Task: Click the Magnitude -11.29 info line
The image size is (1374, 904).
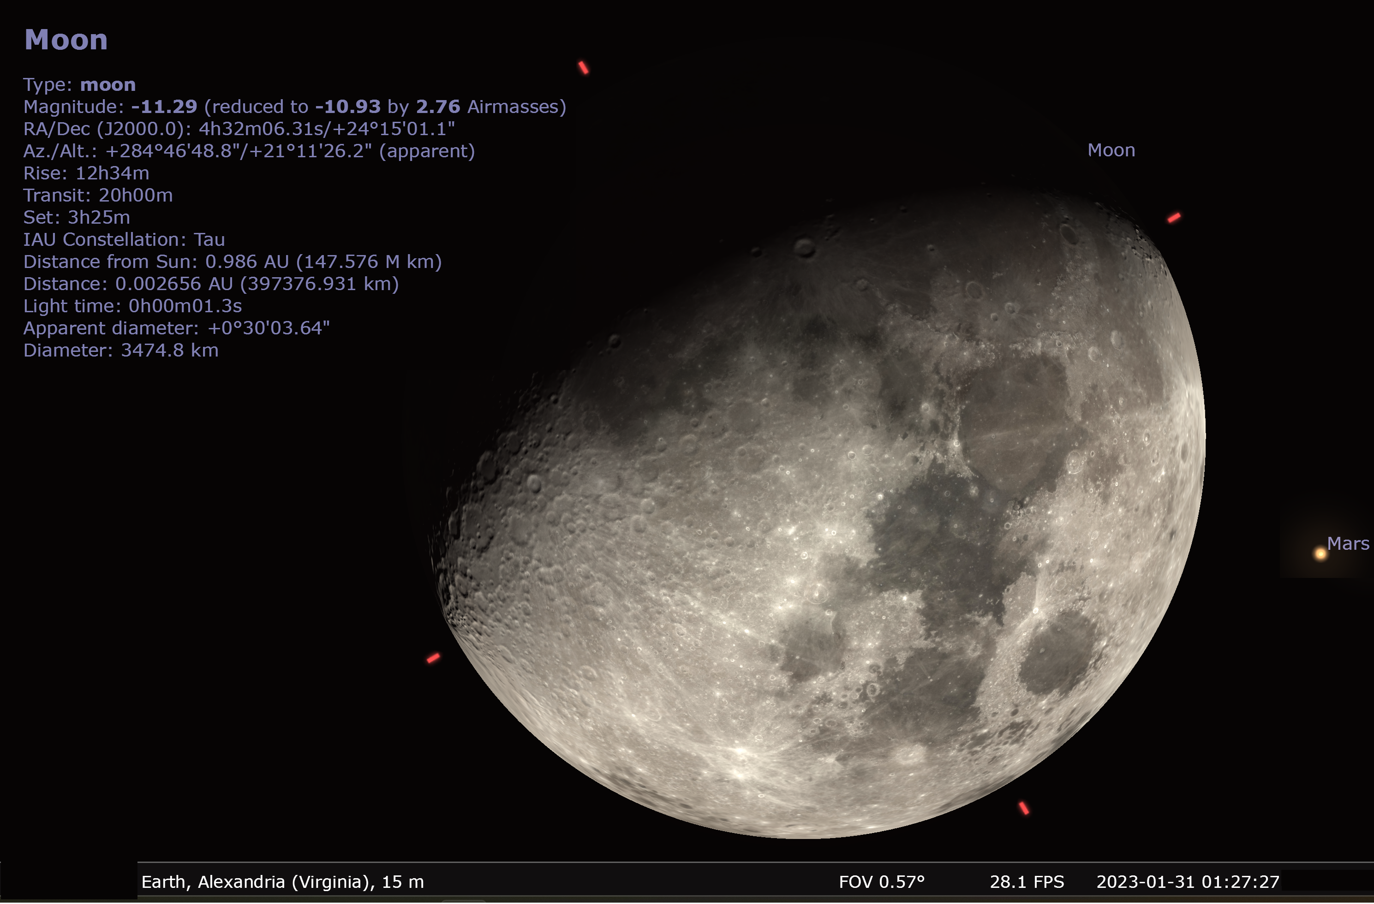Action: 295,107
